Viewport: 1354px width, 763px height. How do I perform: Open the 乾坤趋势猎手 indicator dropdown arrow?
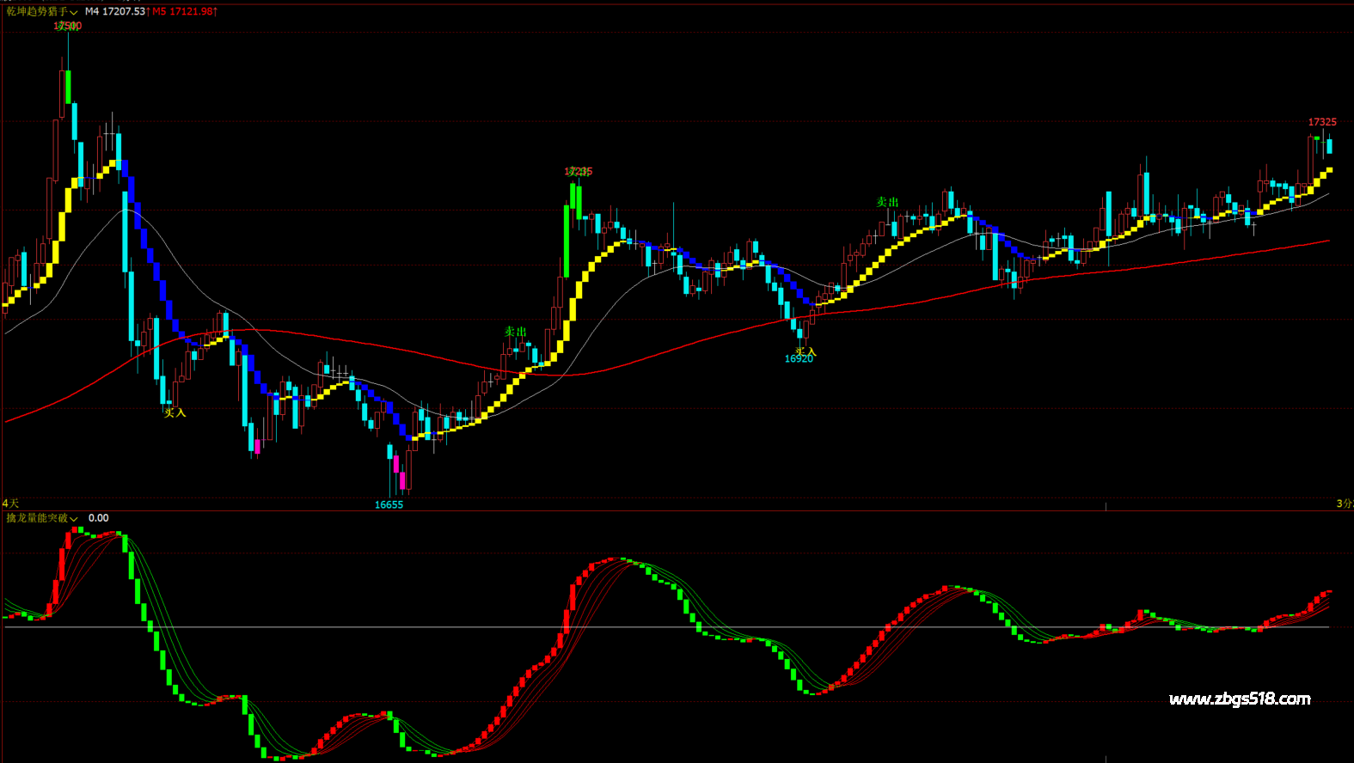(74, 12)
